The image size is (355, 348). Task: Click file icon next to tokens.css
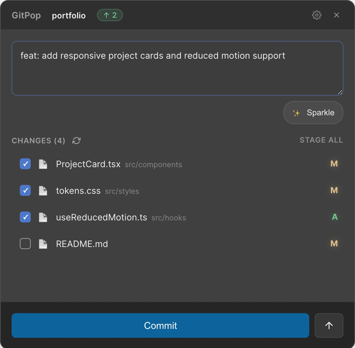click(43, 190)
